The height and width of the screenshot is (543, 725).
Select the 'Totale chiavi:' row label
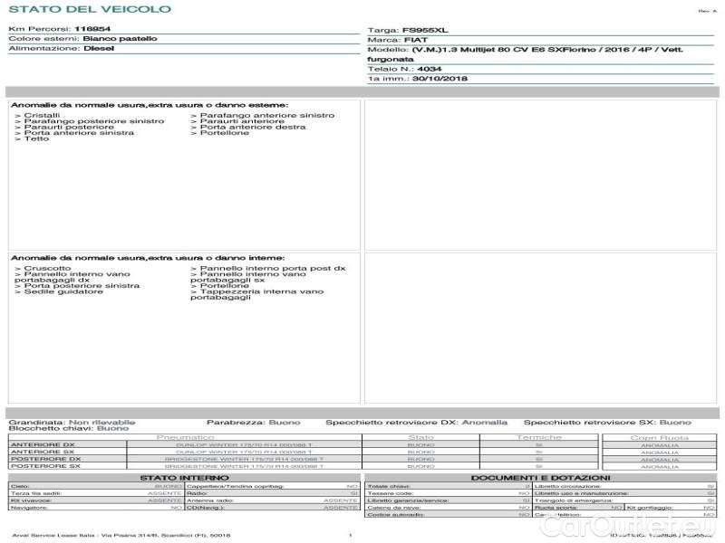click(x=389, y=486)
